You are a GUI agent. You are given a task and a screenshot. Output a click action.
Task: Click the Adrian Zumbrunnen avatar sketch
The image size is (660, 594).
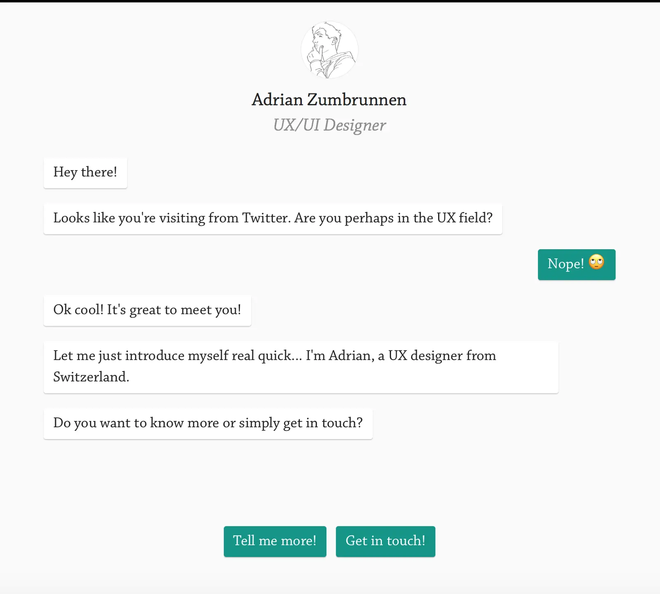pos(329,50)
